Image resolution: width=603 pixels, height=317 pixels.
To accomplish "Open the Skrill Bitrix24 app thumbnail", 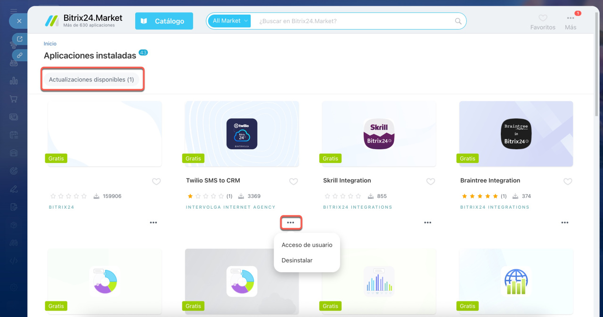I will click(x=379, y=134).
